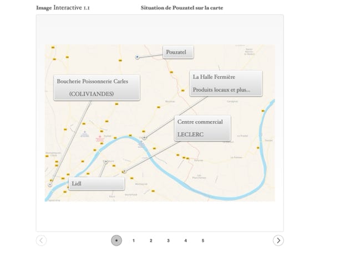Open the La Halle Fermière callout
The width and height of the screenshot is (355, 259).
pyautogui.click(x=225, y=83)
